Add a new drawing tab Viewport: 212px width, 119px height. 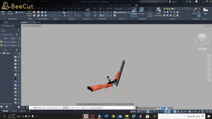(39, 22)
